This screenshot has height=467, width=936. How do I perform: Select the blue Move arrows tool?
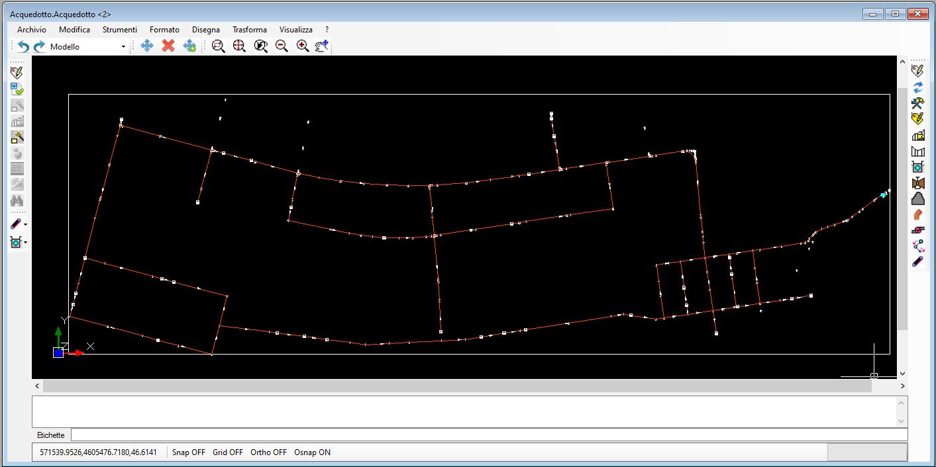pos(147,46)
